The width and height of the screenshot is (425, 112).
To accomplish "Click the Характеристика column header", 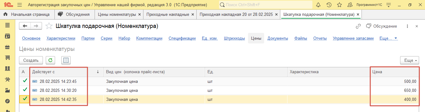I will tap(329, 72).
